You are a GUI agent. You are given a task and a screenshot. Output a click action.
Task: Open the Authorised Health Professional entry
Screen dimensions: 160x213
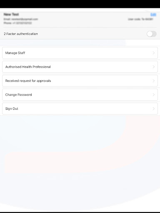tap(80, 67)
